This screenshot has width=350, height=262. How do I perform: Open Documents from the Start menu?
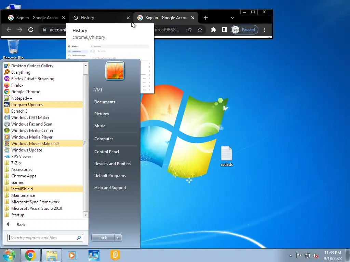[105, 102]
